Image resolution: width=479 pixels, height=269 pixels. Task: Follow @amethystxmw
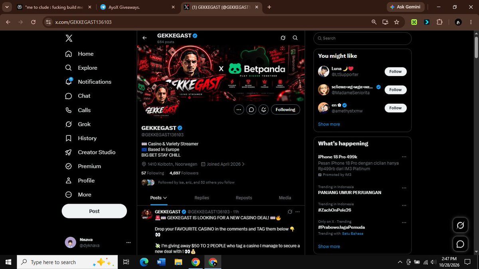pyautogui.click(x=396, y=108)
